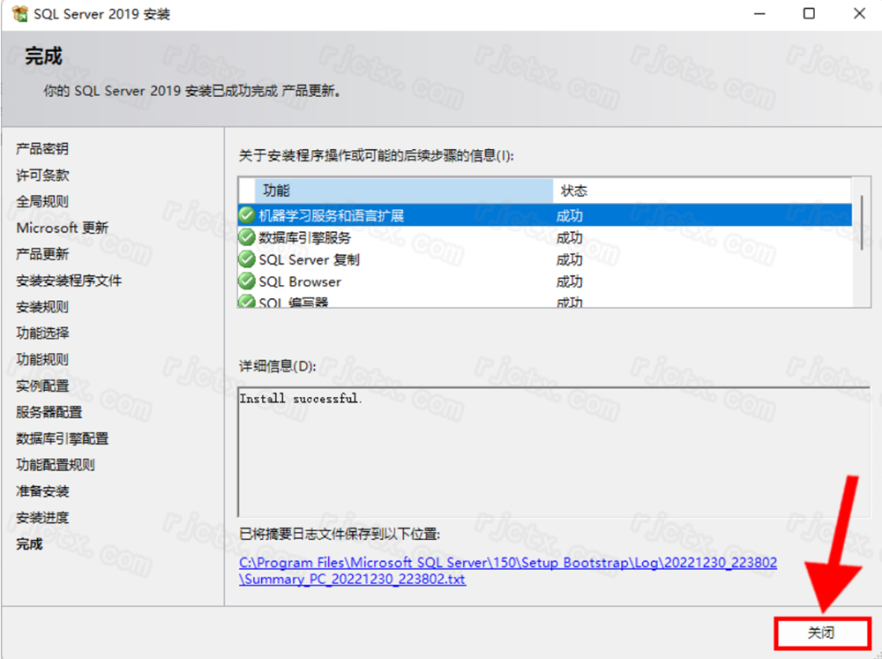This screenshot has width=882, height=659.
Task: Open the Summary log file link
Action: [x=507, y=571]
